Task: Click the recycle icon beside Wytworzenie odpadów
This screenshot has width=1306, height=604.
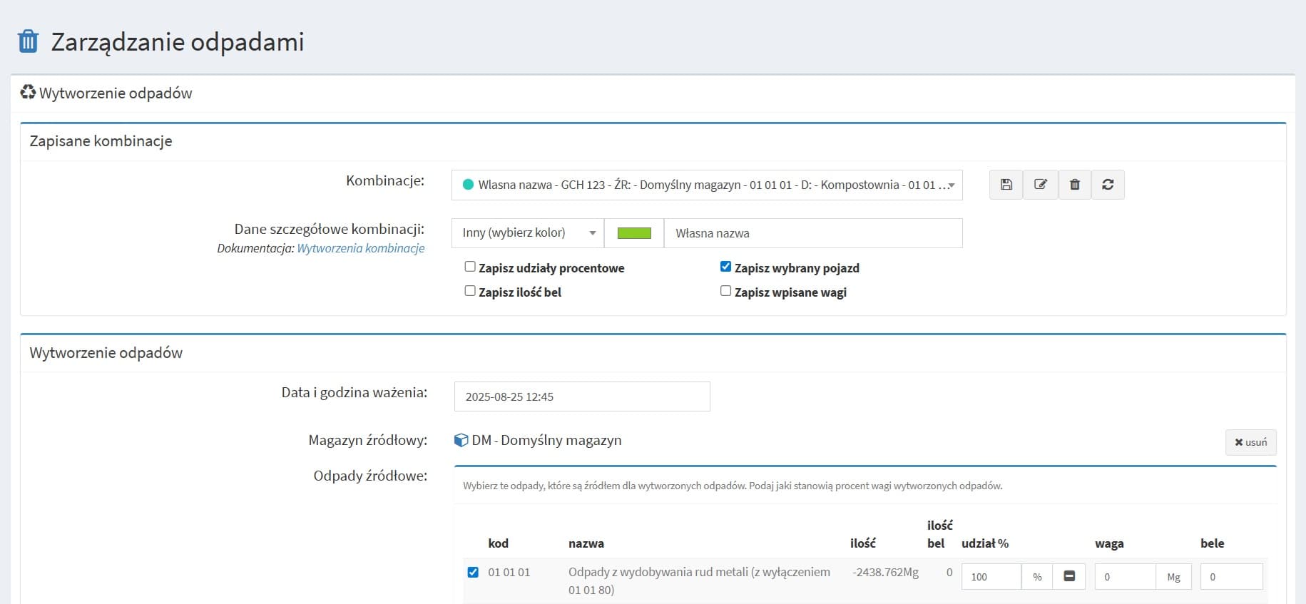Action: (x=28, y=93)
